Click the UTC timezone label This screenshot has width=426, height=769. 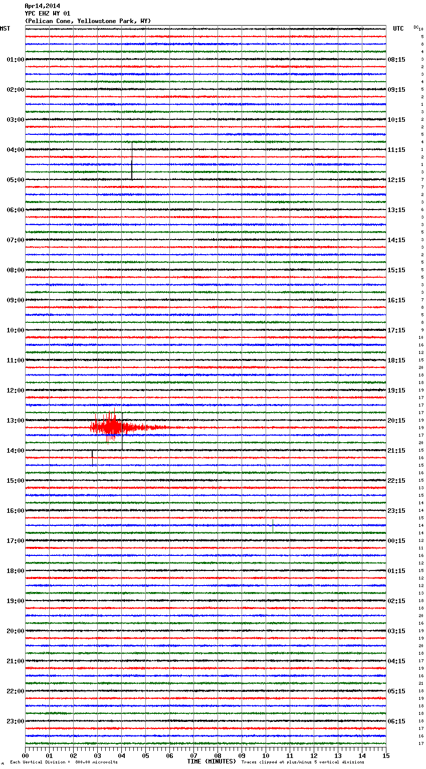[x=398, y=29]
